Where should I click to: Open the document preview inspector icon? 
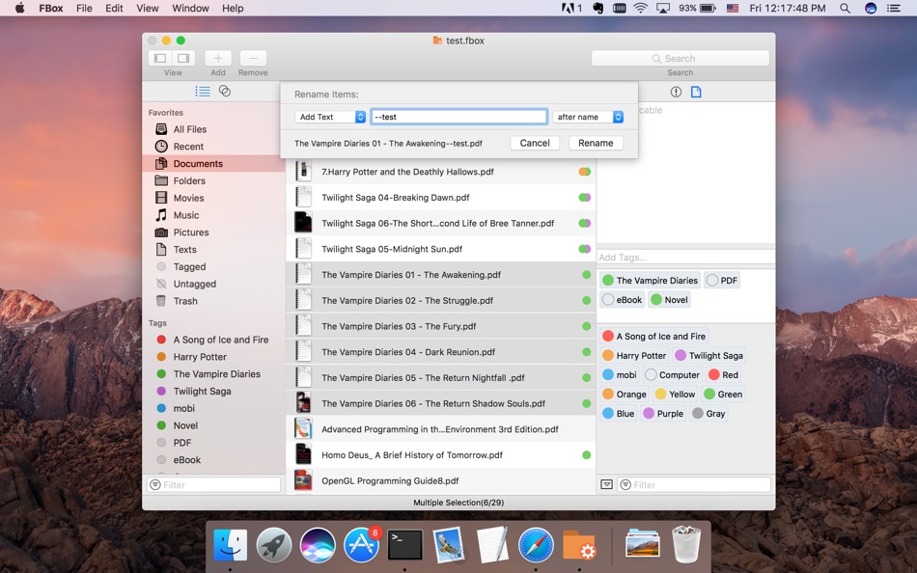point(696,92)
